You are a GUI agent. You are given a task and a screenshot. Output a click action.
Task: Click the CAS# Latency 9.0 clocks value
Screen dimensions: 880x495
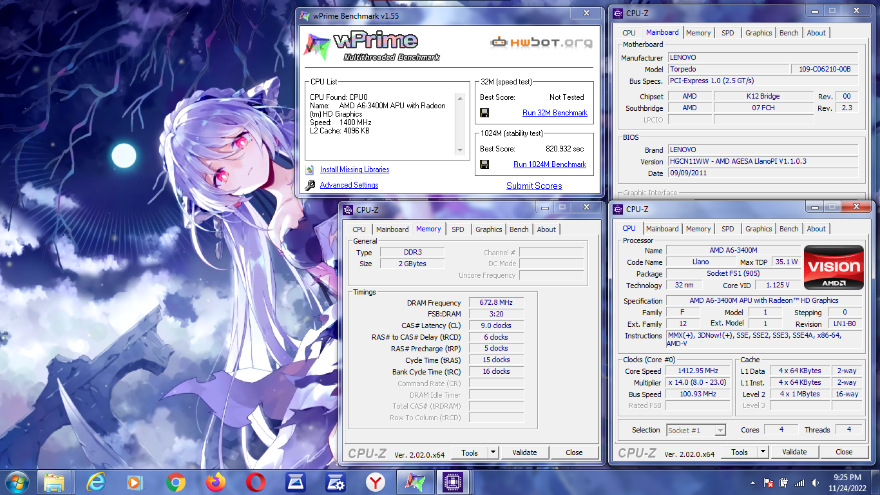pyautogui.click(x=496, y=325)
